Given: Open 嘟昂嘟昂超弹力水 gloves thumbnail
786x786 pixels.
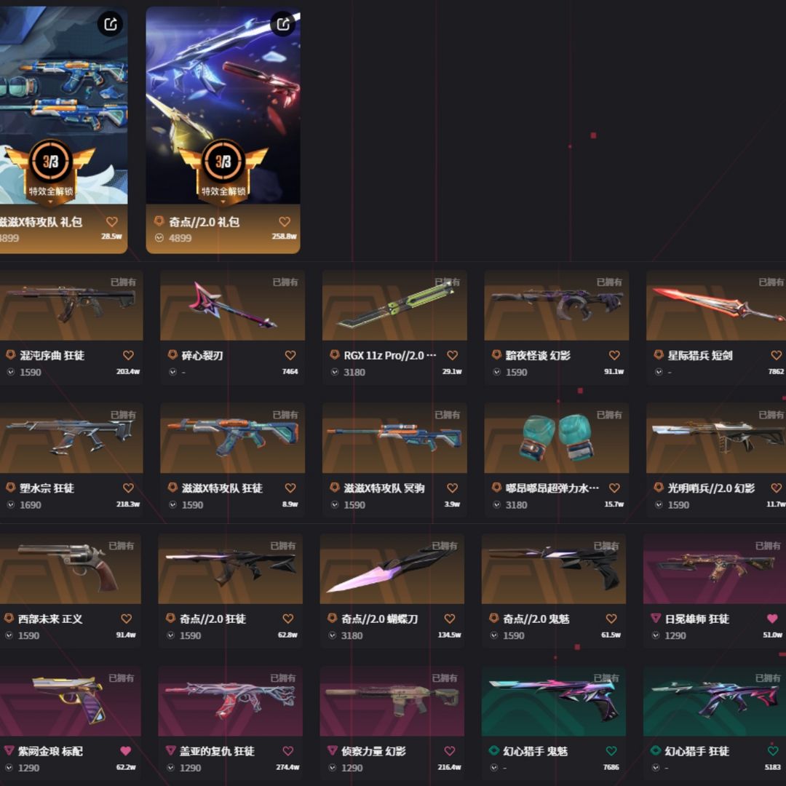Looking at the screenshot, I should [557, 437].
